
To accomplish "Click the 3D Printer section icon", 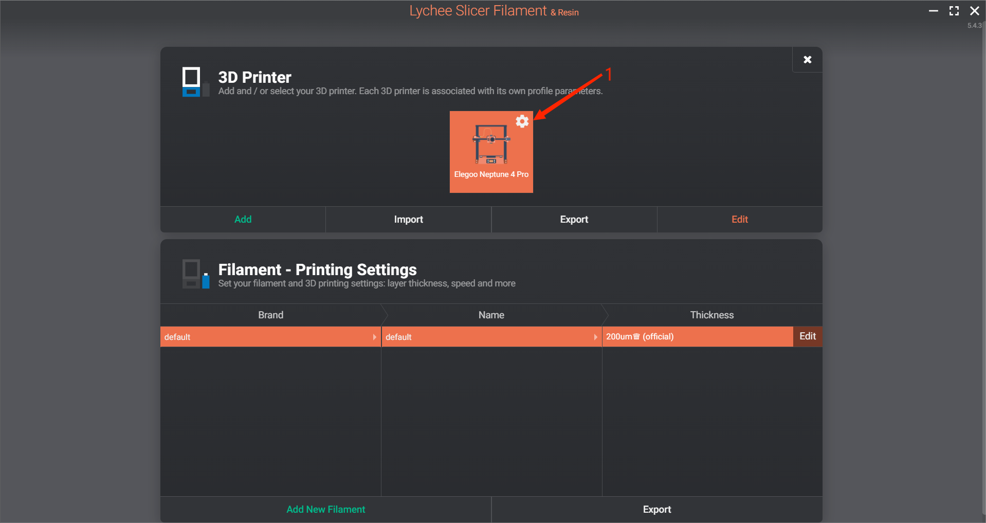I will point(195,82).
